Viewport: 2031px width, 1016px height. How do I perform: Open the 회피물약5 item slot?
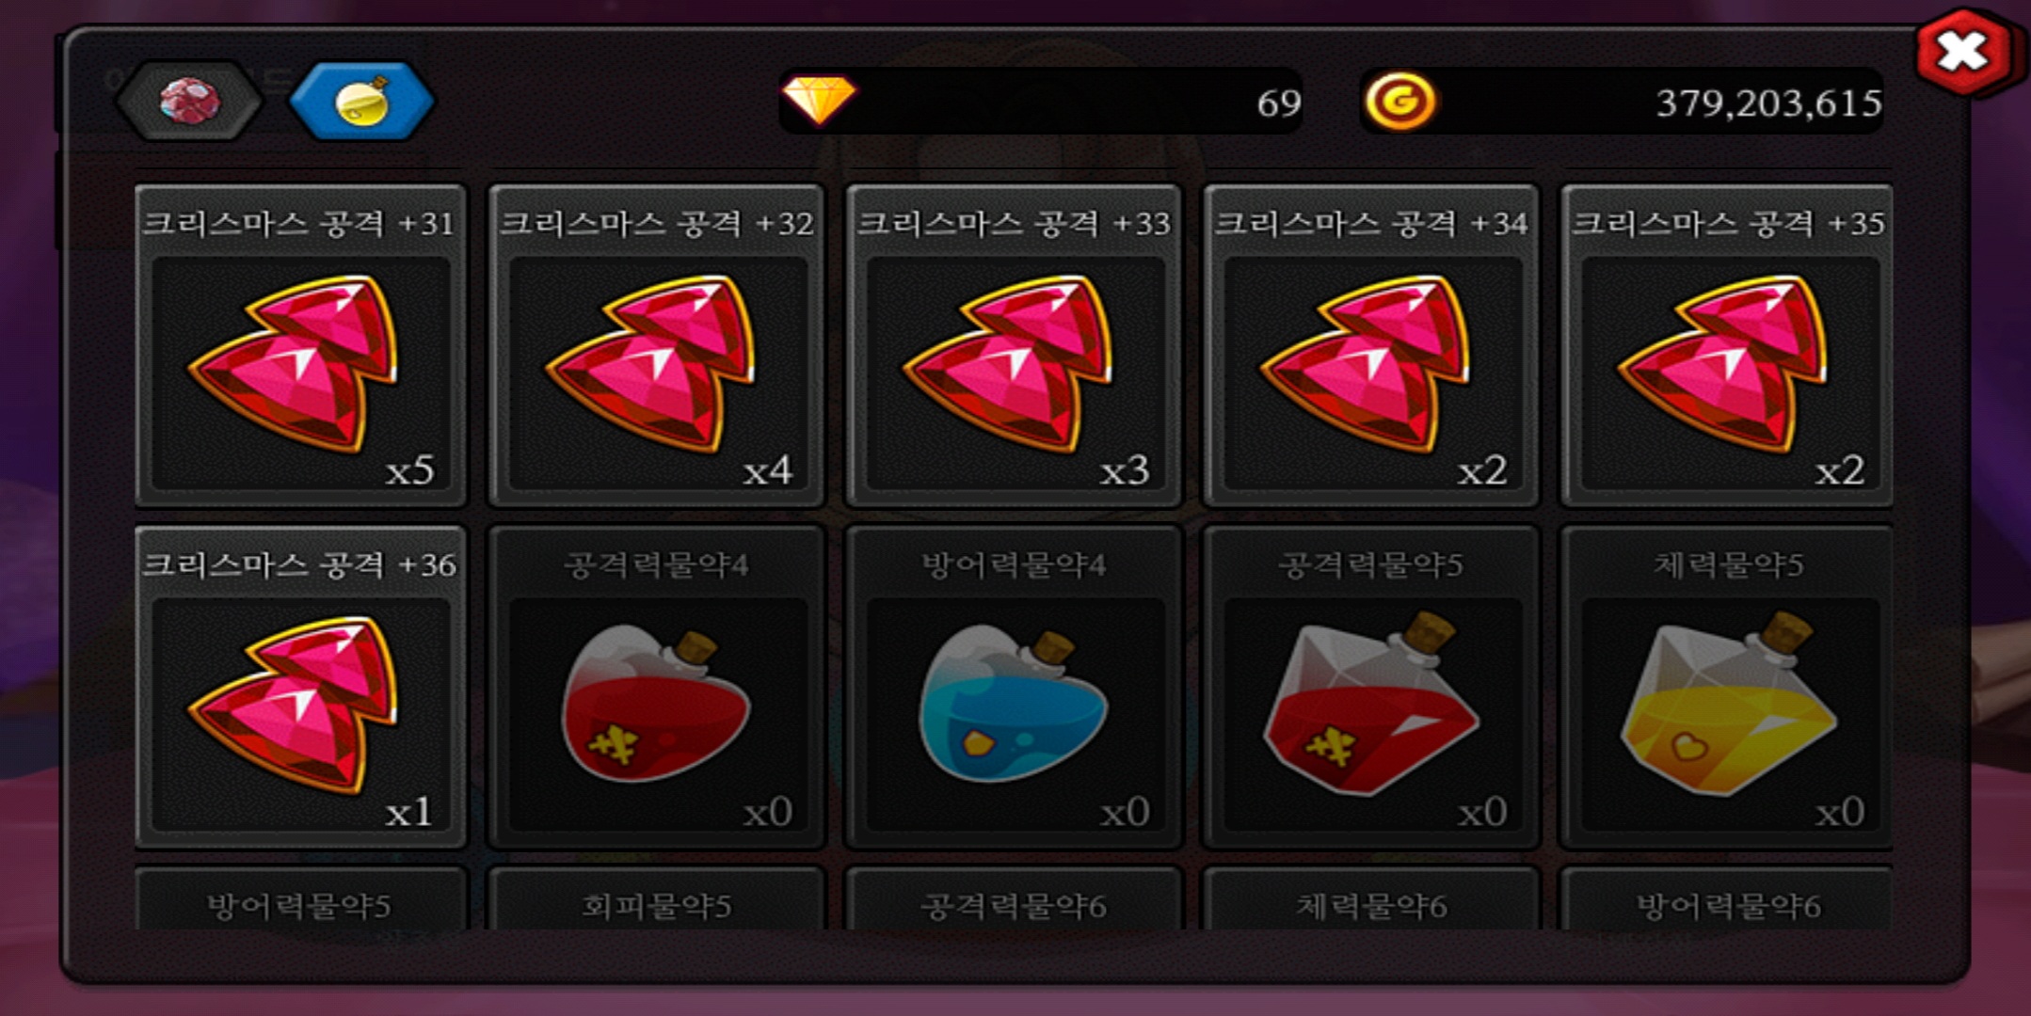(657, 900)
